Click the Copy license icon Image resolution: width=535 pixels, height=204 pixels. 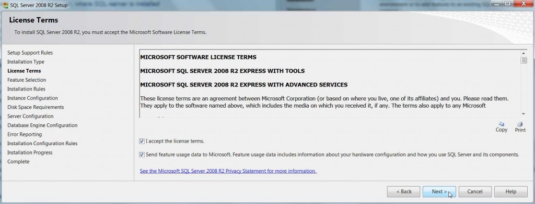[501, 124]
